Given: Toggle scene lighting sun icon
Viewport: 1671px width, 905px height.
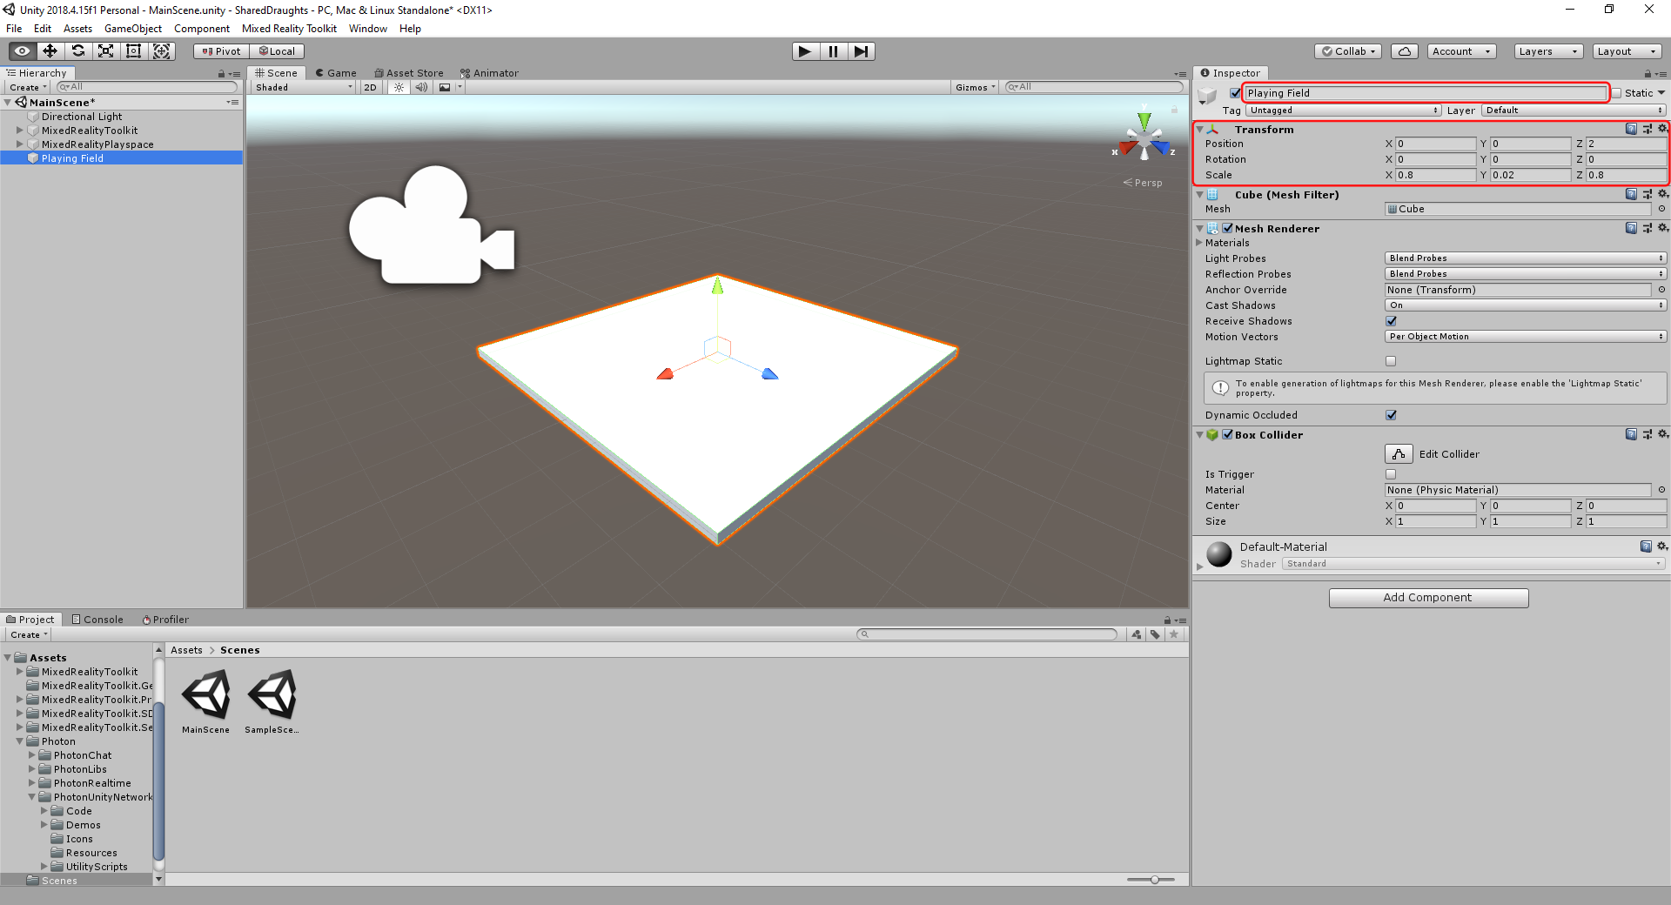Looking at the screenshot, I should [399, 87].
